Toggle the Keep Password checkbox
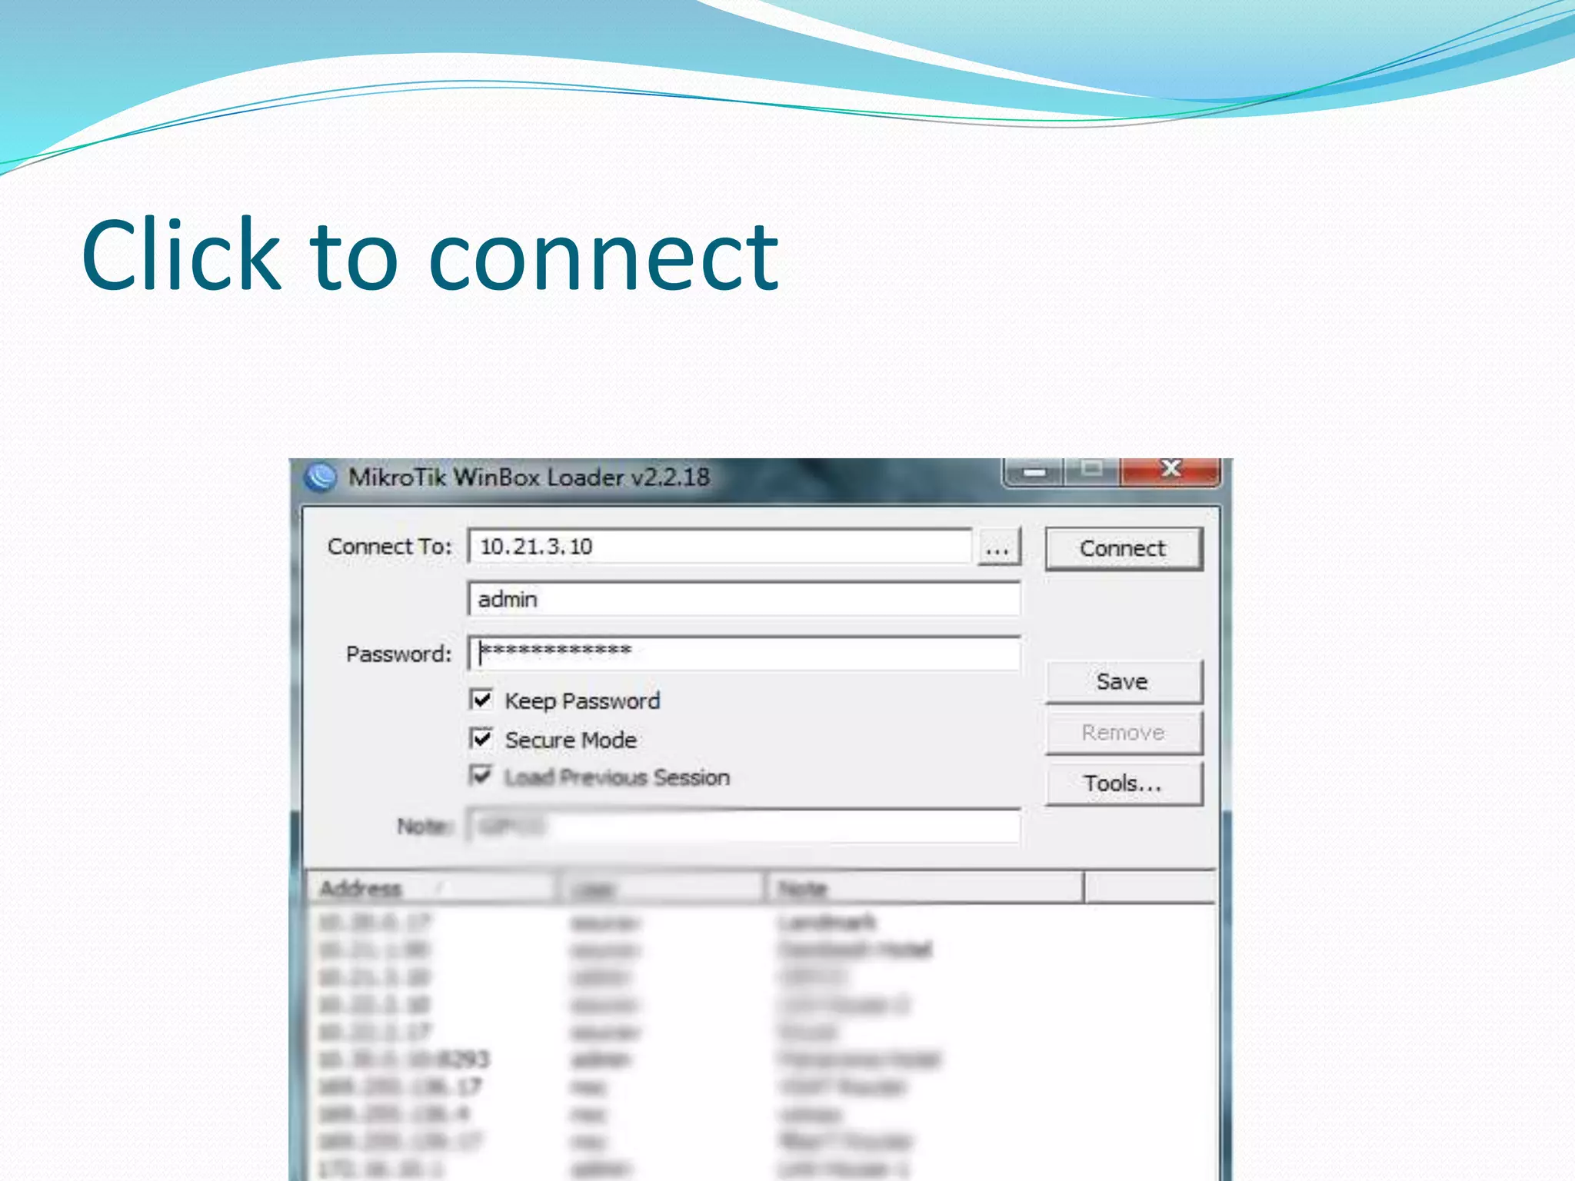1575x1181 pixels. [481, 700]
